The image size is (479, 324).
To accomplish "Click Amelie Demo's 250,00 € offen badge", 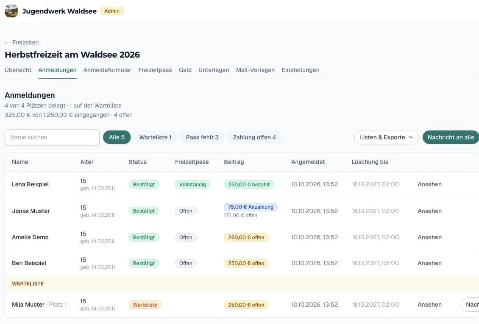I will click(246, 237).
